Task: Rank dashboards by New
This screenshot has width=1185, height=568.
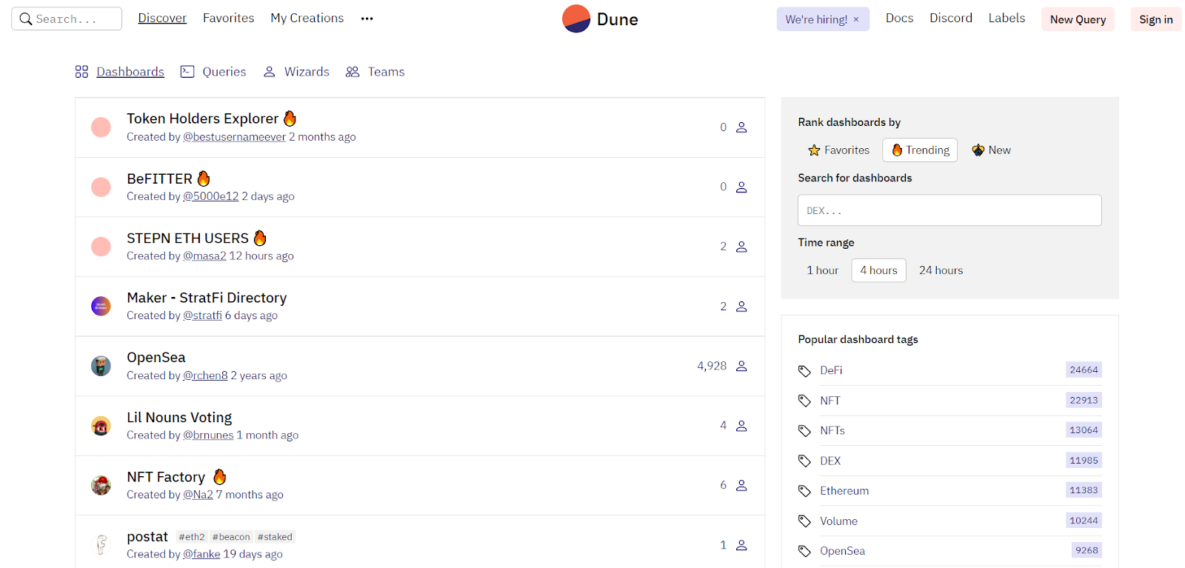Action: 991,150
